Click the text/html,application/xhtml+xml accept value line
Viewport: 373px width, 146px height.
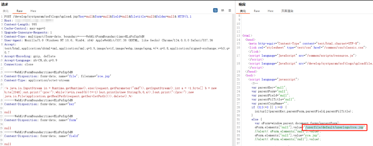[117, 48]
